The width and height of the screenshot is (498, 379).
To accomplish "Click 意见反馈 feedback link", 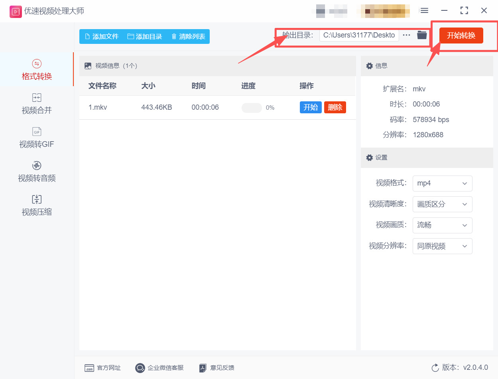I will (217, 368).
